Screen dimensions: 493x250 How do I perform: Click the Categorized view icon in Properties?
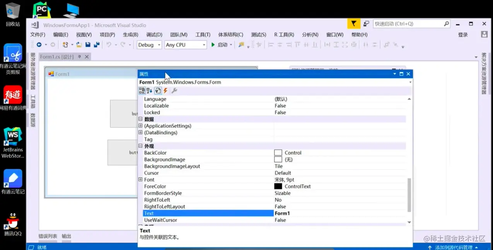pos(142,91)
